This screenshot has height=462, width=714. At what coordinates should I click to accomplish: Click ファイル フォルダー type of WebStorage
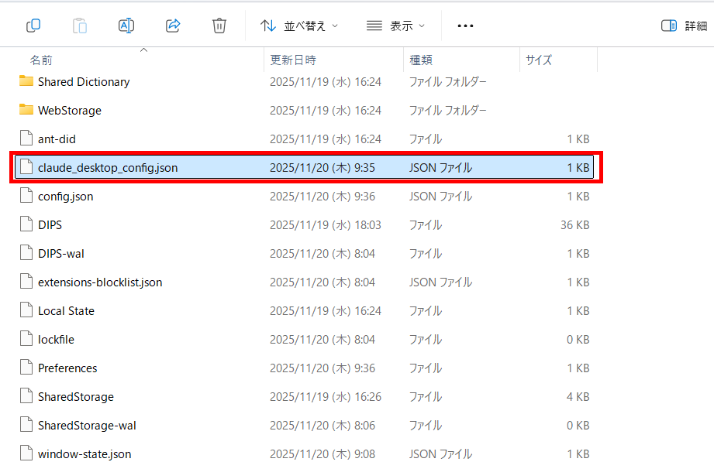click(447, 111)
